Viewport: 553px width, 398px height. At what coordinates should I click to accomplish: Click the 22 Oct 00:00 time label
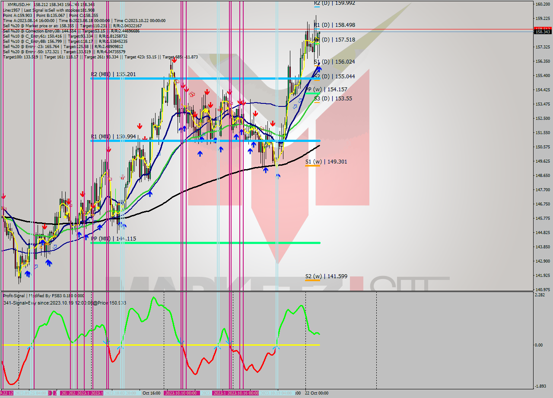pyautogui.click(x=317, y=393)
